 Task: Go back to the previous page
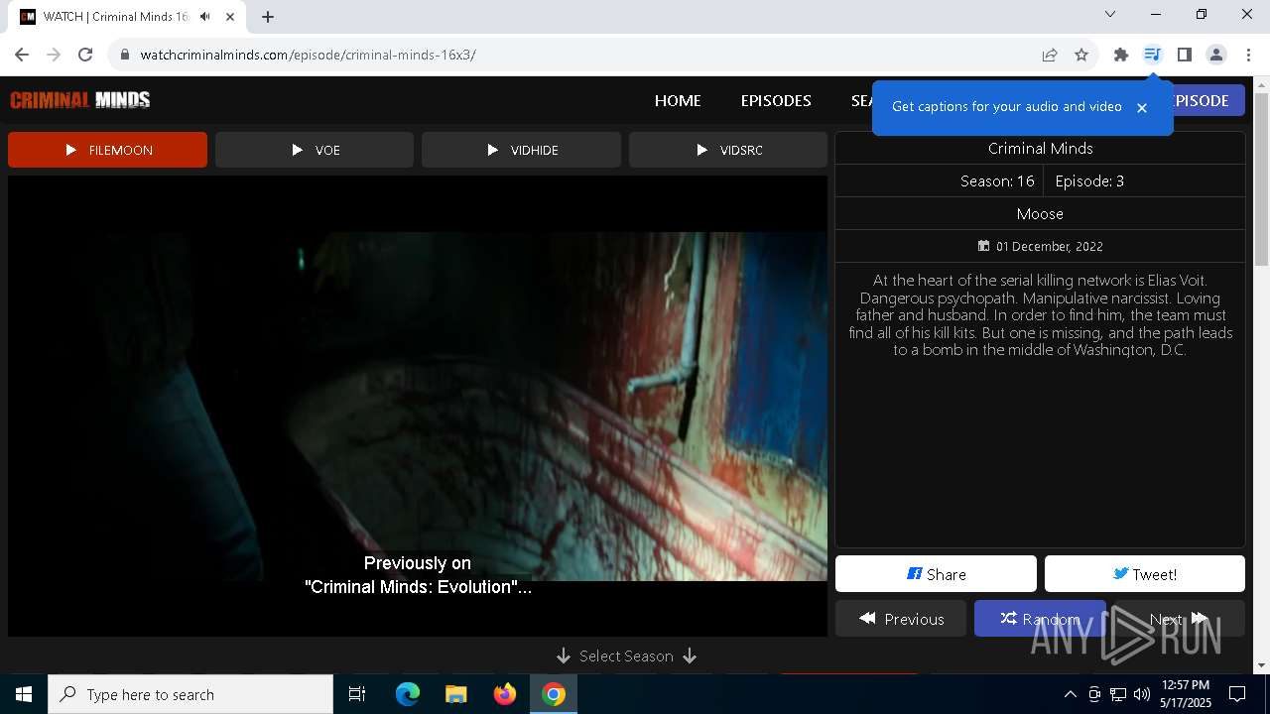pyautogui.click(x=22, y=55)
